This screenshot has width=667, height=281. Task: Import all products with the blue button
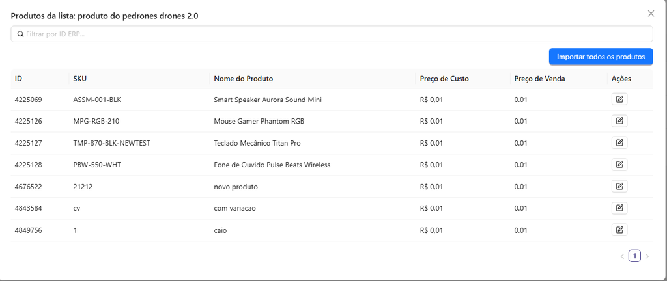[601, 57]
